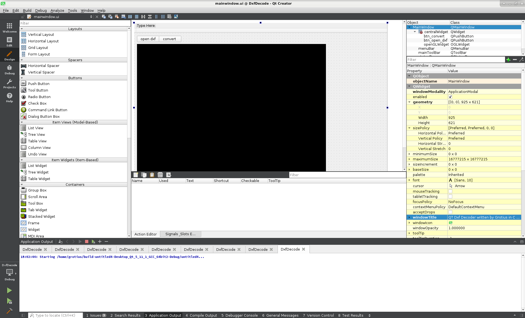Open Compile Output pane in status bar
The height and width of the screenshot is (318, 525).
click(x=201, y=315)
